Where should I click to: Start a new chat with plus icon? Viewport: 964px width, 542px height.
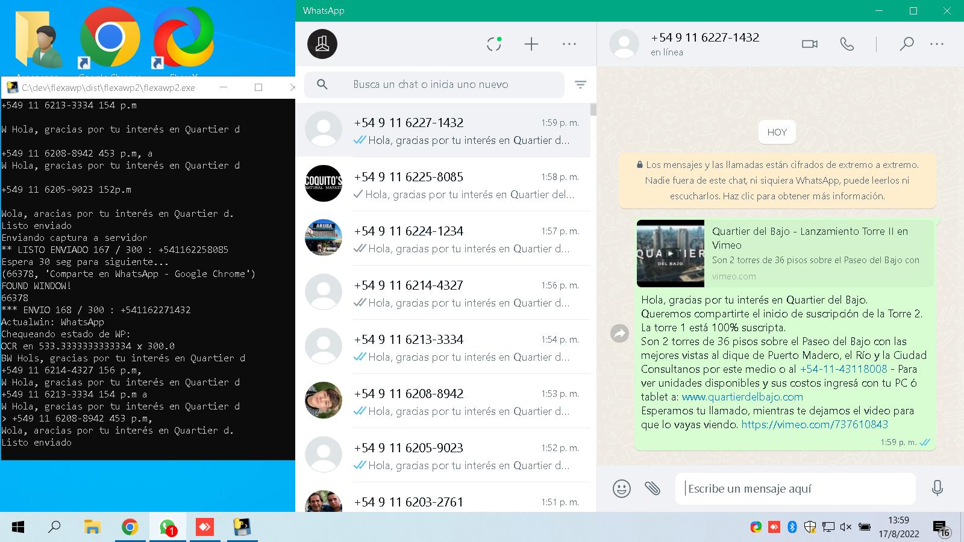coord(531,44)
